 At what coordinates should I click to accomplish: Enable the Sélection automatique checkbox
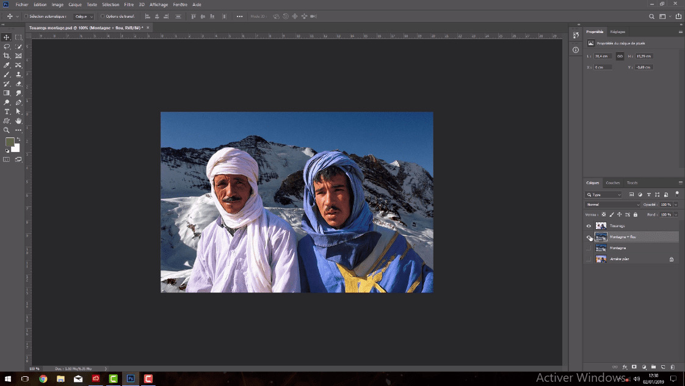[26, 16]
